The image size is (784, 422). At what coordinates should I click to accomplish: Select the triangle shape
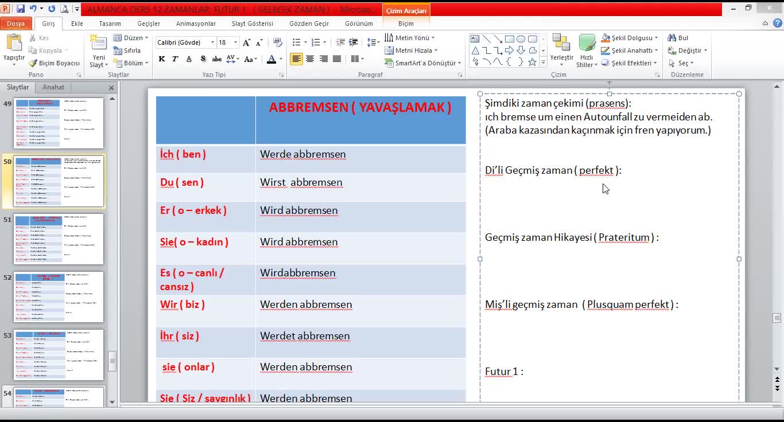tap(475, 50)
